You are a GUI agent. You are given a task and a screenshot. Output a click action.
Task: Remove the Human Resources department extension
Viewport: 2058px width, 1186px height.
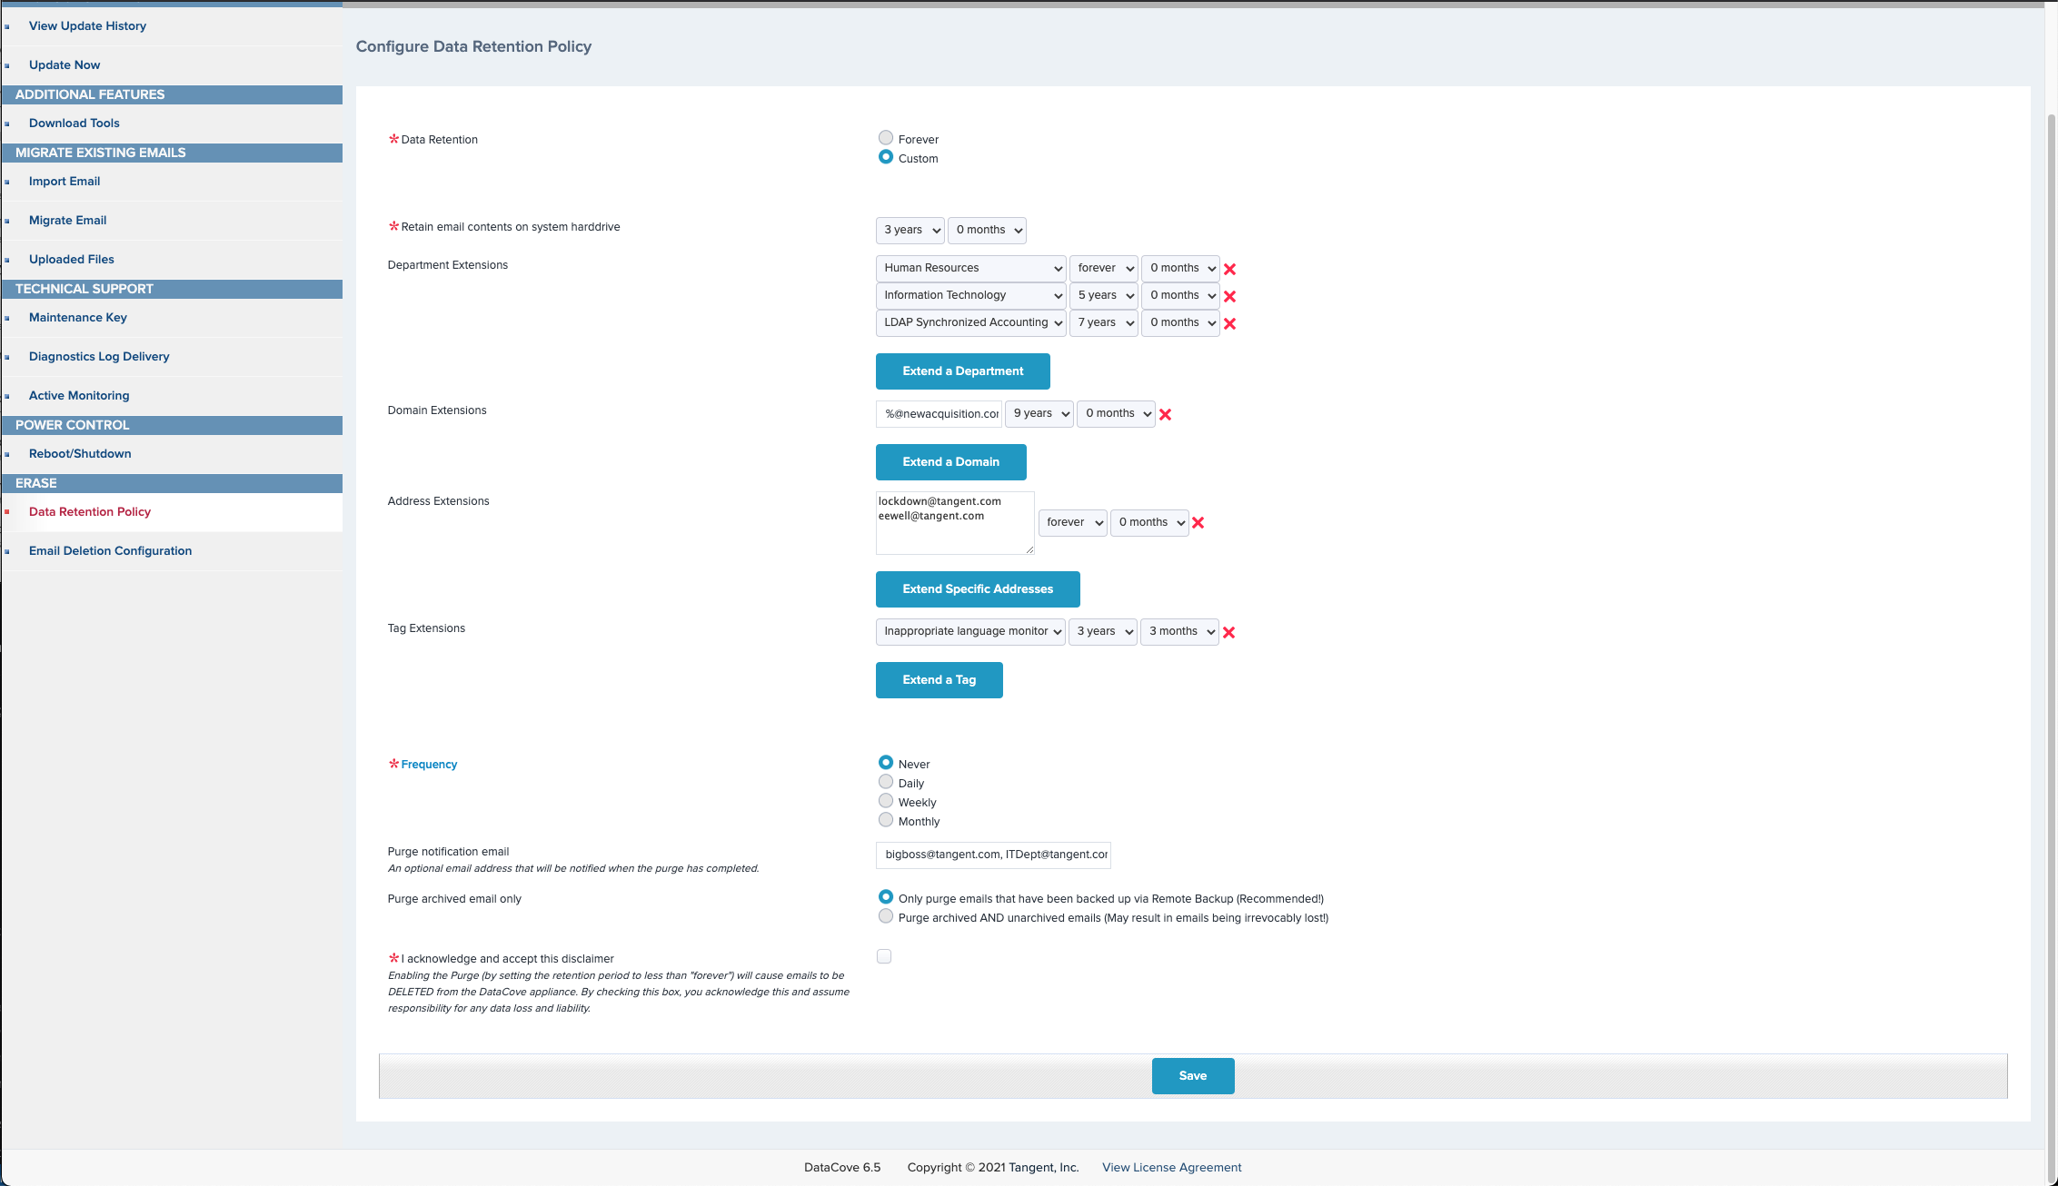(1229, 269)
